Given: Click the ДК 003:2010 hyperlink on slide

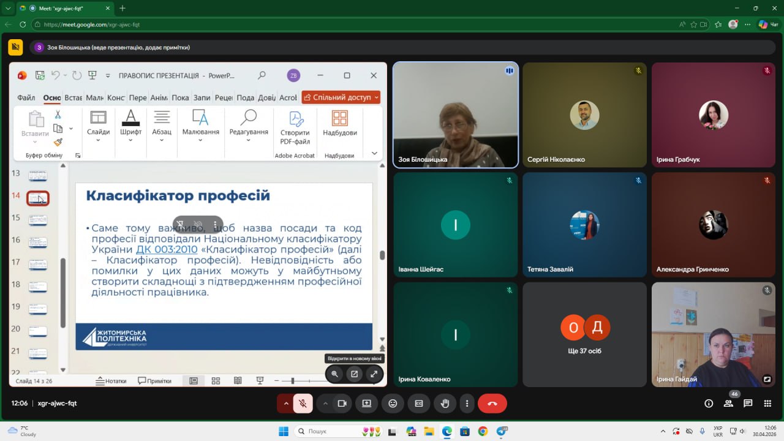Looking at the screenshot, I should click(167, 249).
